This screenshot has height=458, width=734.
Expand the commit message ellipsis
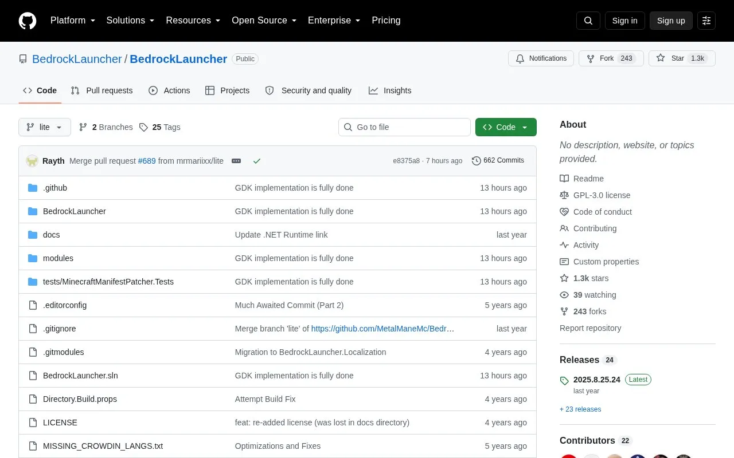[x=236, y=161]
